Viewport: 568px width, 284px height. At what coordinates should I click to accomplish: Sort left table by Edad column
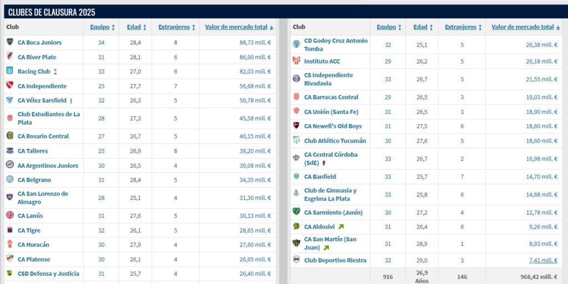click(x=136, y=27)
